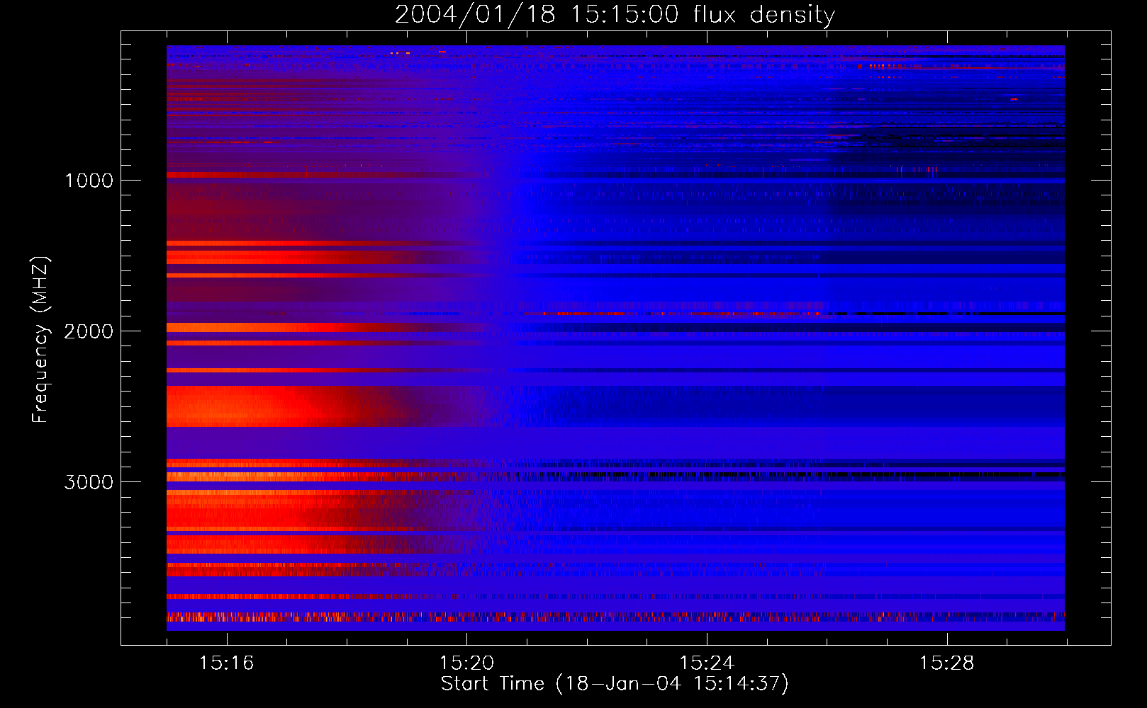
Task: Click the 'Start Time (18-Jan-04 15:14:37)' x-axis label
Action: point(615,684)
